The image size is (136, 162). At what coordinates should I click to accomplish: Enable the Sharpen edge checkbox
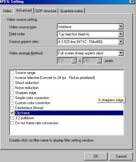(12, 93)
